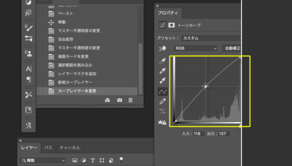Open the RGB channel dropdown
Viewport: 292px width, 166px height.
click(x=195, y=48)
